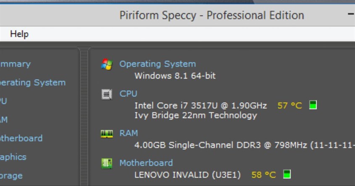Select Summary in the left sidebar
Image resolution: width=355 pixels, height=186 pixels.
point(15,64)
